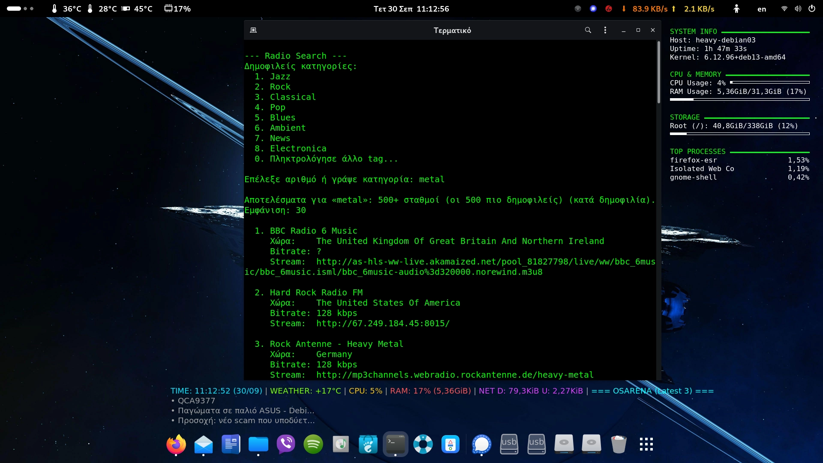Viewport: 823px width, 463px height.
Task: Click the 83.9 KB/s network speed indicator
Action: point(645,9)
